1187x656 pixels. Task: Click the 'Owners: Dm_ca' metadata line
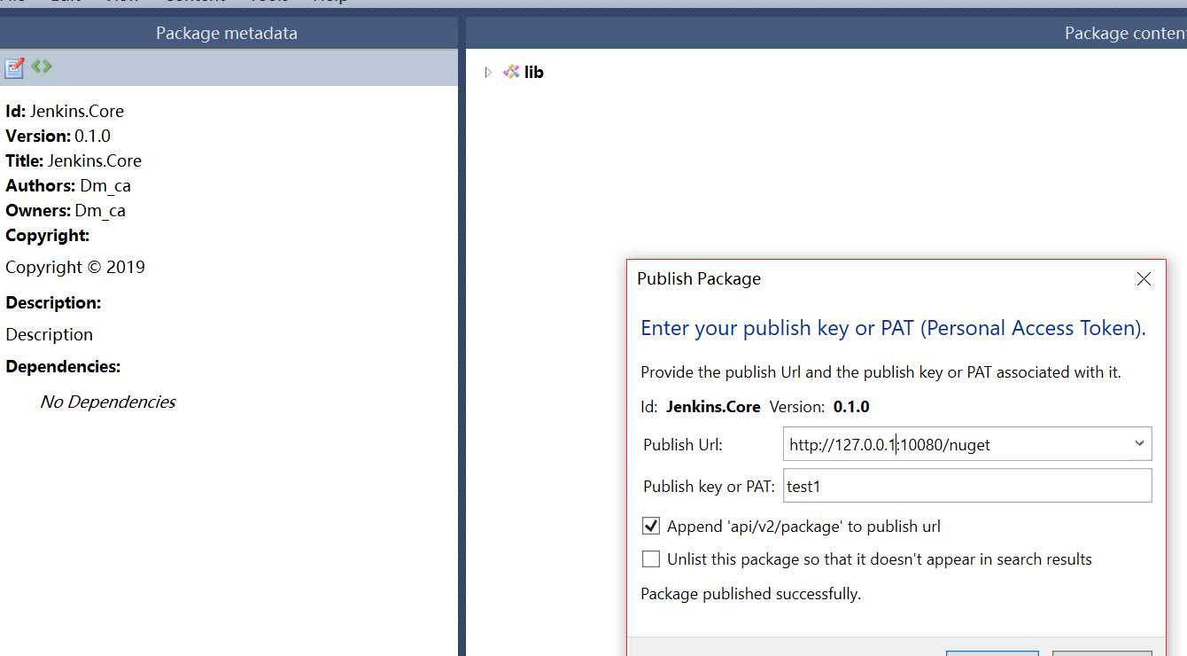click(x=66, y=211)
